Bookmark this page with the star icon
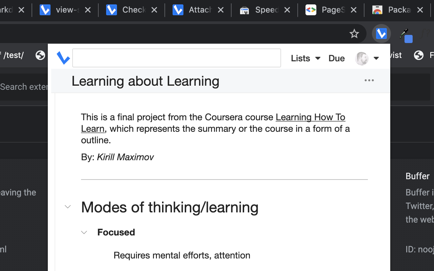Screen dimensions: 434x271 (354, 34)
